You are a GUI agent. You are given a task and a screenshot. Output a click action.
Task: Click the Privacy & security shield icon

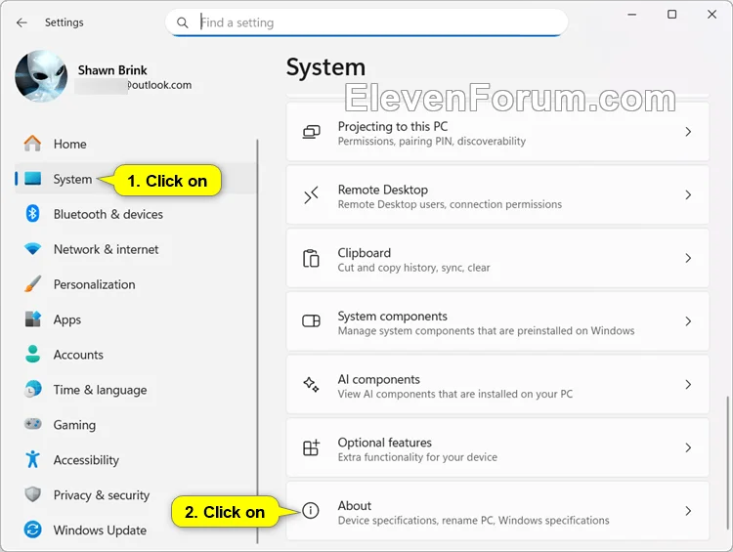[32, 494]
